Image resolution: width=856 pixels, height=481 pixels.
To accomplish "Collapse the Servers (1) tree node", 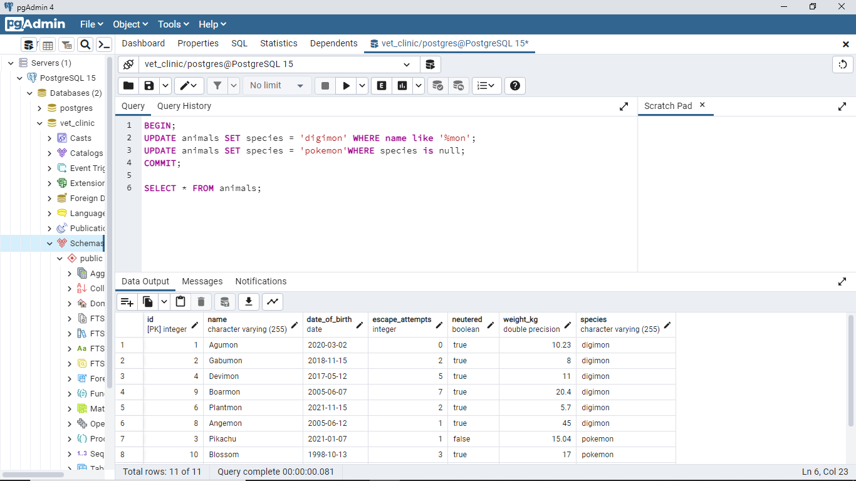I will click(x=11, y=63).
